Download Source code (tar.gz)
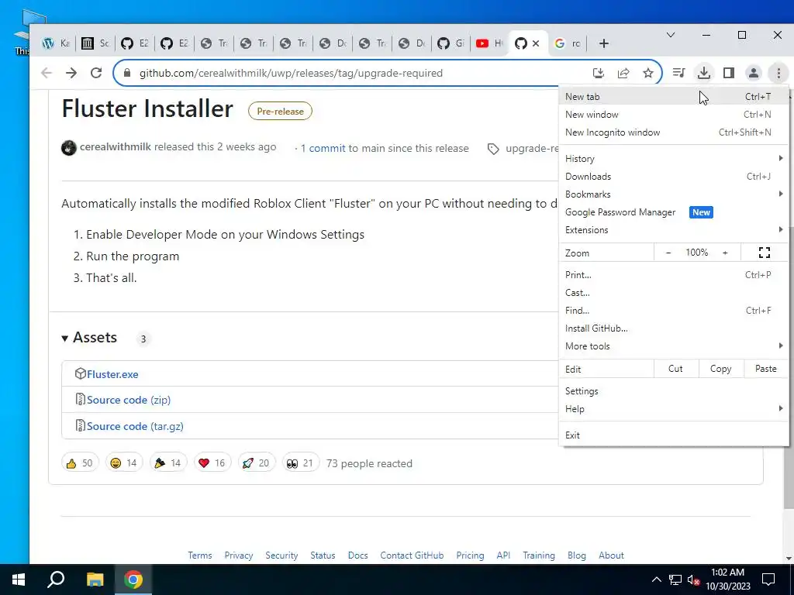The image size is (794, 595). (x=135, y=426)
